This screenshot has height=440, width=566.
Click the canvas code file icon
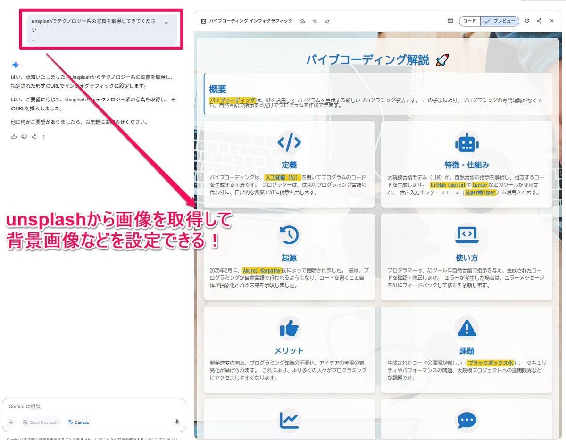(x=203, y=21)
